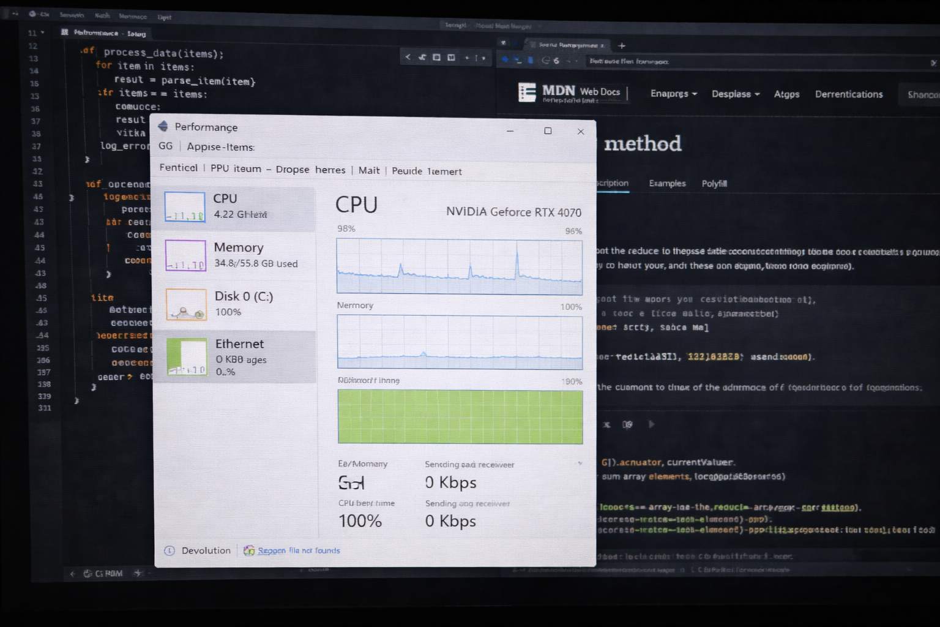940x627 pixels.
Task: Select the Disk 0 (C:) entry
Action: (x=234, y=304)
